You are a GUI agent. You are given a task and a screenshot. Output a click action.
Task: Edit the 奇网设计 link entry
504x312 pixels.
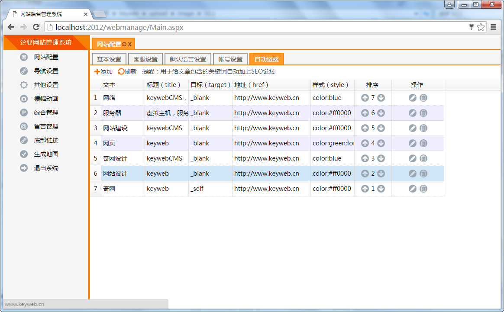click(x=413, y=158)
